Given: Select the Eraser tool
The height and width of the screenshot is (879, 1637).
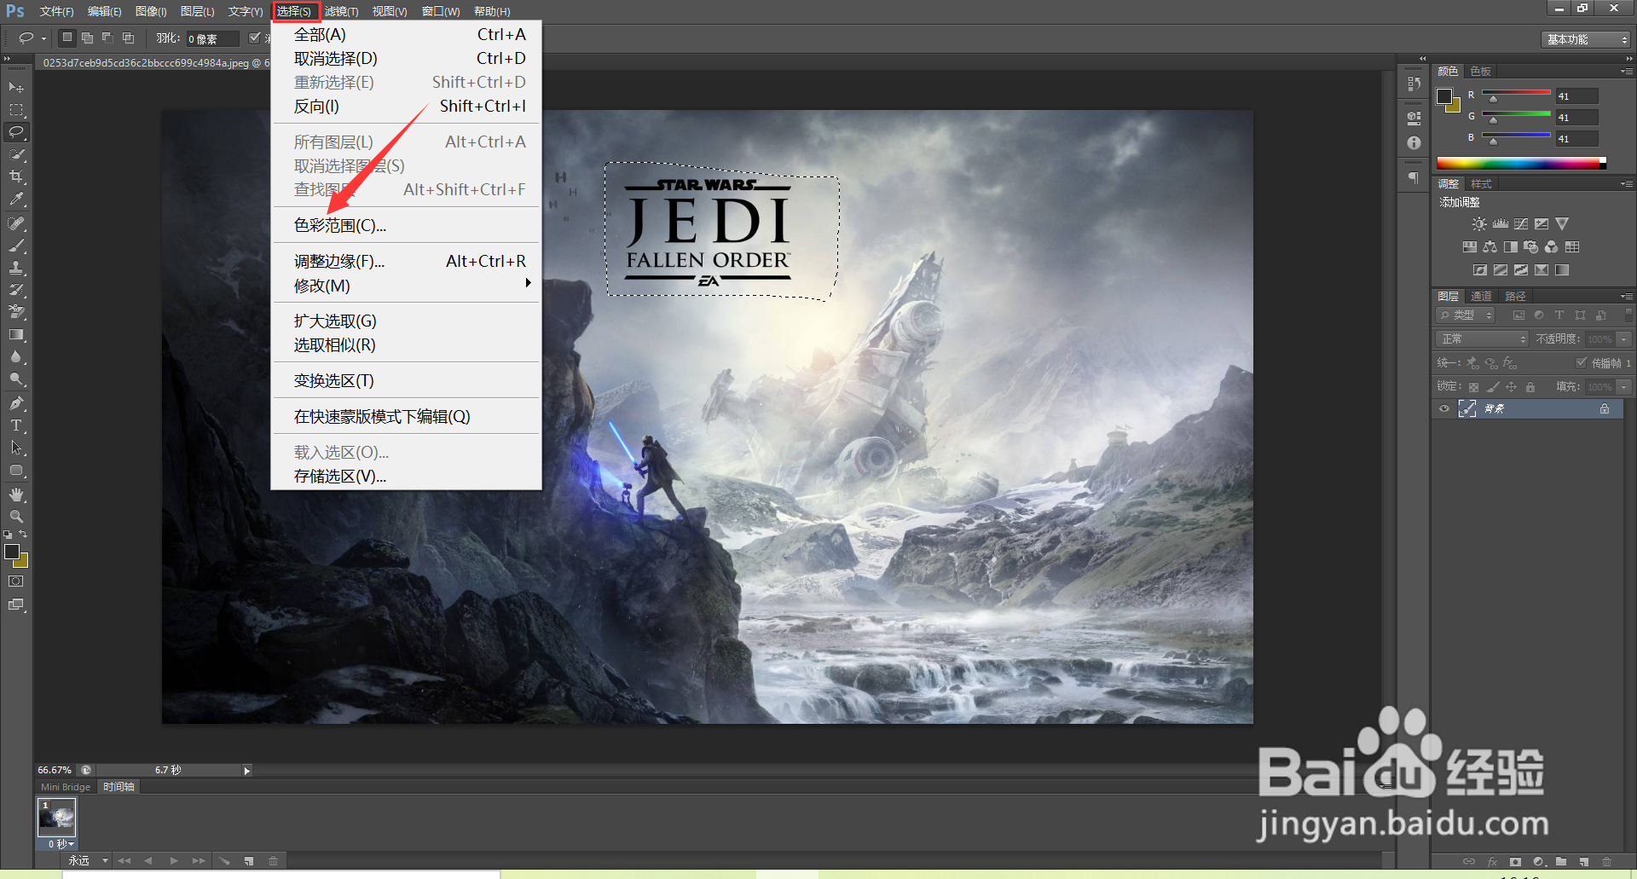Looking at the screenshot, I should (x=16, y=312).
